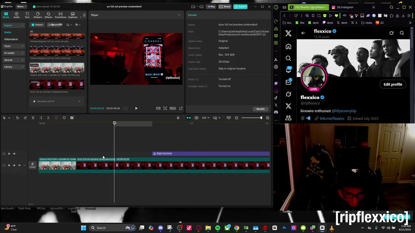
Task: Go to X Home in sidebar
Action: tap(288, 46)
